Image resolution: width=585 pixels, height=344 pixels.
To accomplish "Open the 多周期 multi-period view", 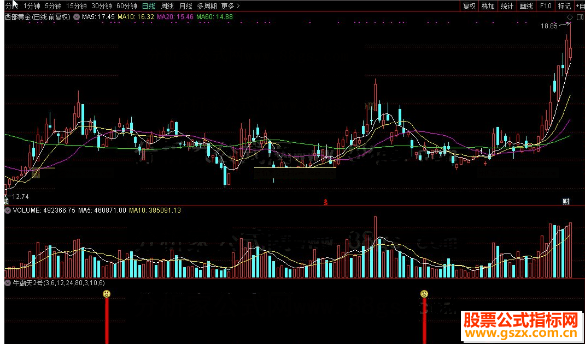I will coord(207,6).
